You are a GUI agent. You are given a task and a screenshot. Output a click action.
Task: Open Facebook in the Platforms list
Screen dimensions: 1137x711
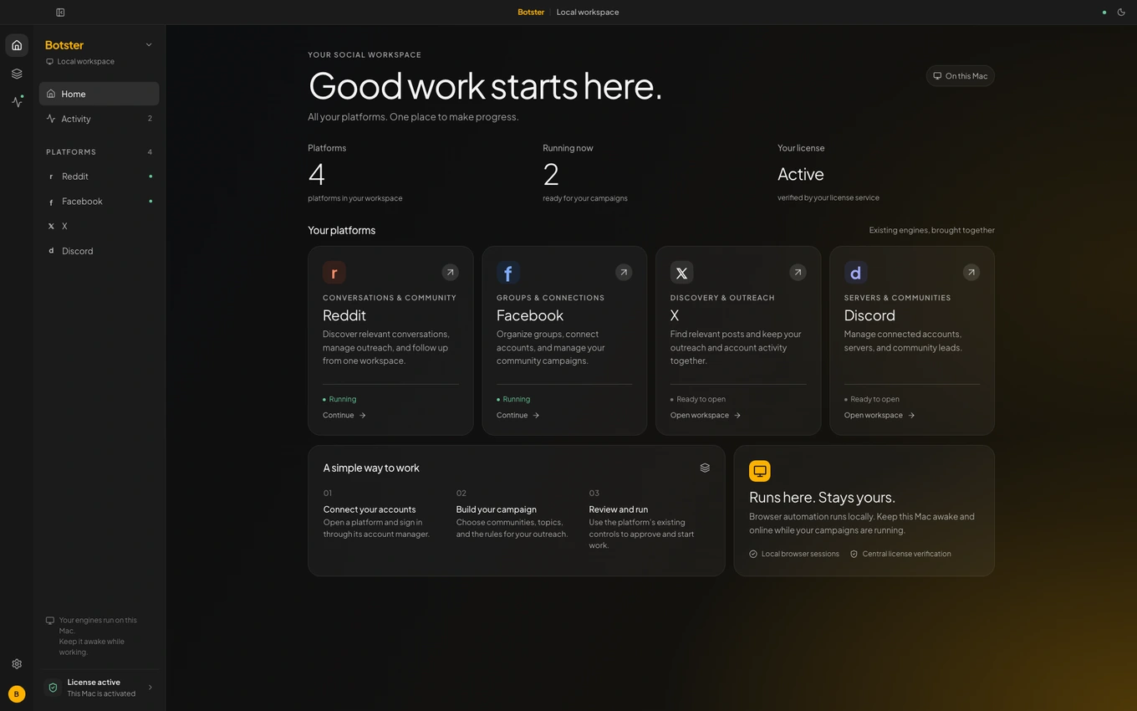pyautogui.click(x=99, y=202)
